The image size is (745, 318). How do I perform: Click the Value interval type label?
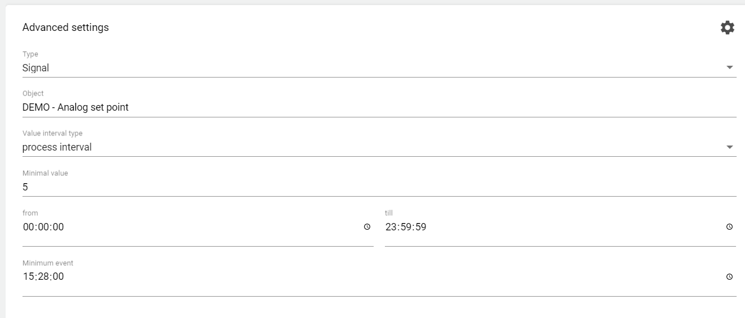52,134
